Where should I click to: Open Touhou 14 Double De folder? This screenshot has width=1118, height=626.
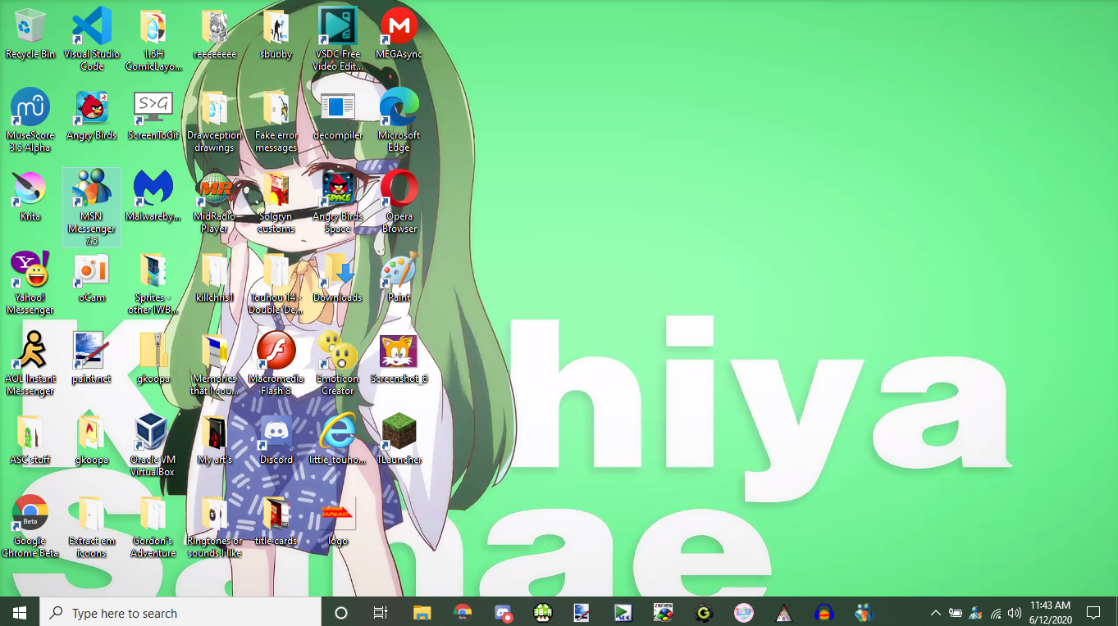pos(276,283)
